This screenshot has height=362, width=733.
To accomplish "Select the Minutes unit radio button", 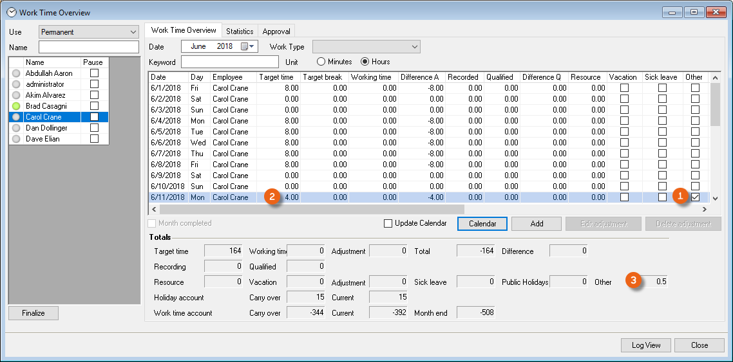I will pos(321,62).
